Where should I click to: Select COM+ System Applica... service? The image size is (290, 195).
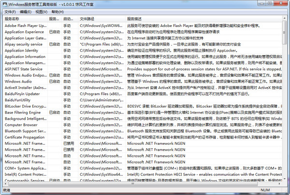[26, 168]
